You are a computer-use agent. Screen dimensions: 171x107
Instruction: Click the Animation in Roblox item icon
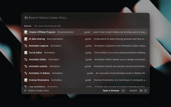(26, 73)
